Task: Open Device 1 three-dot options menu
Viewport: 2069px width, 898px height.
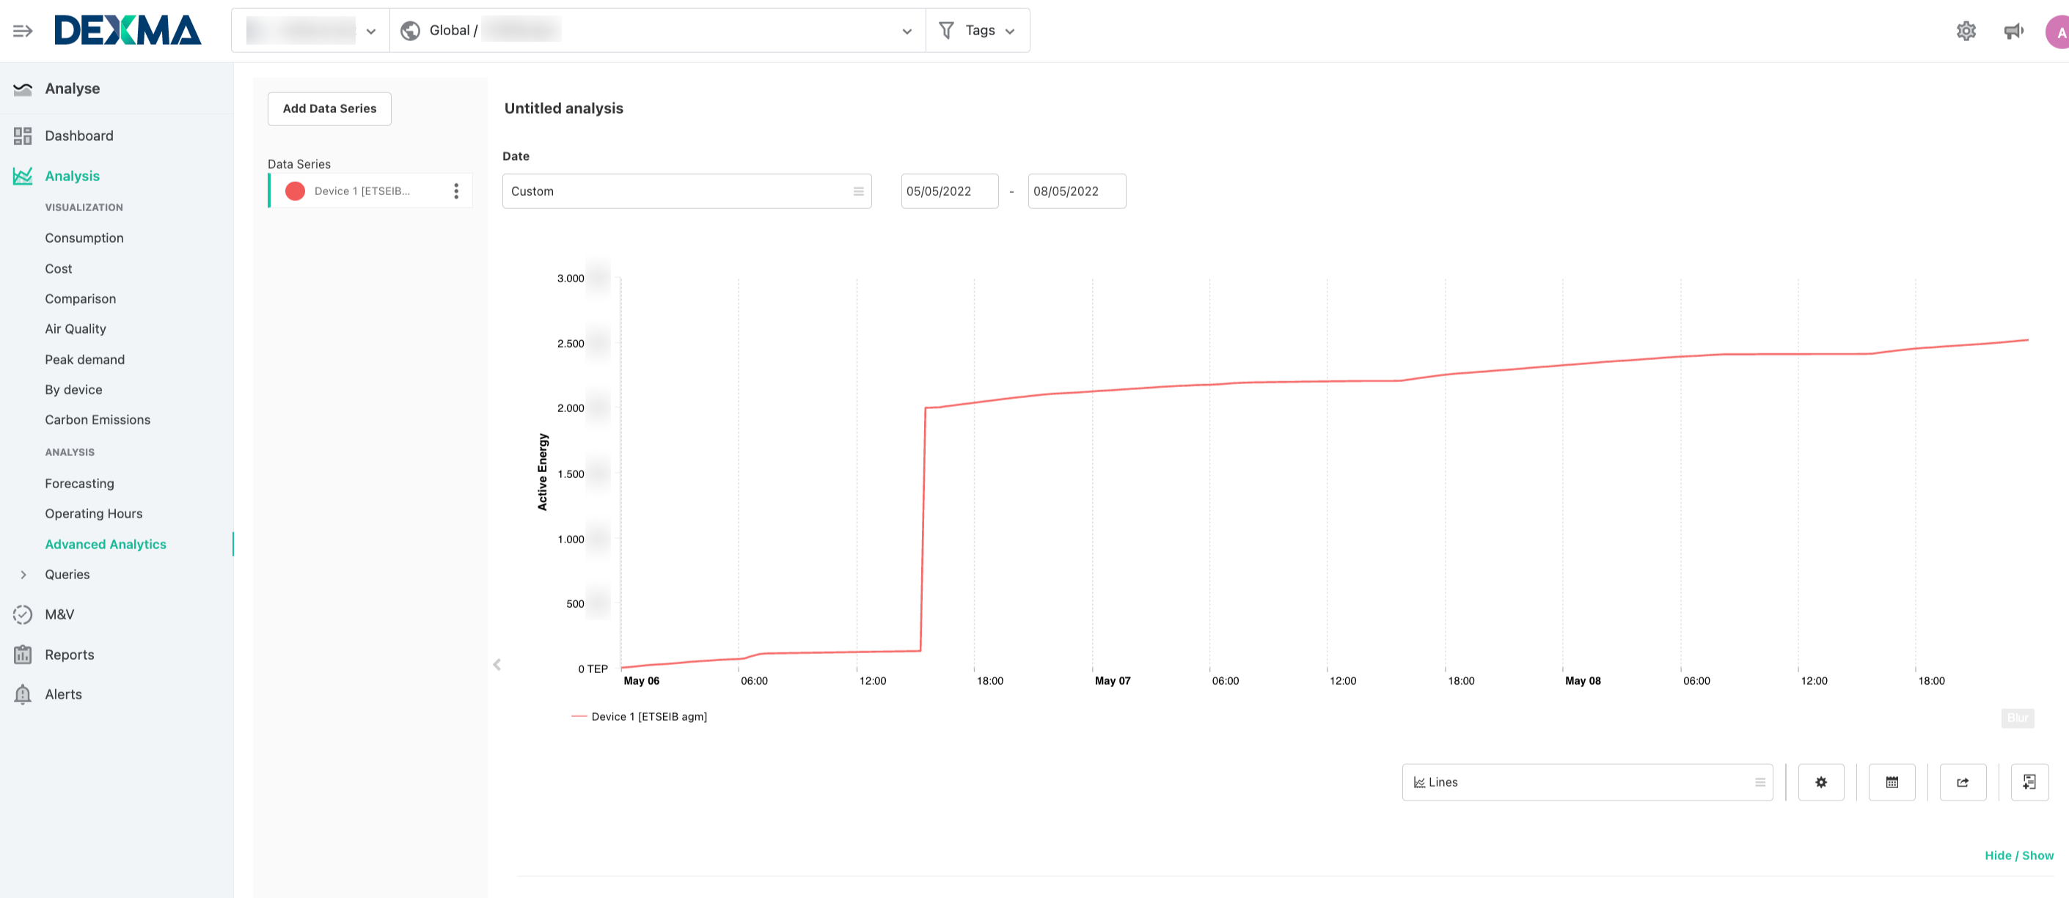Action: coord(456,191)
